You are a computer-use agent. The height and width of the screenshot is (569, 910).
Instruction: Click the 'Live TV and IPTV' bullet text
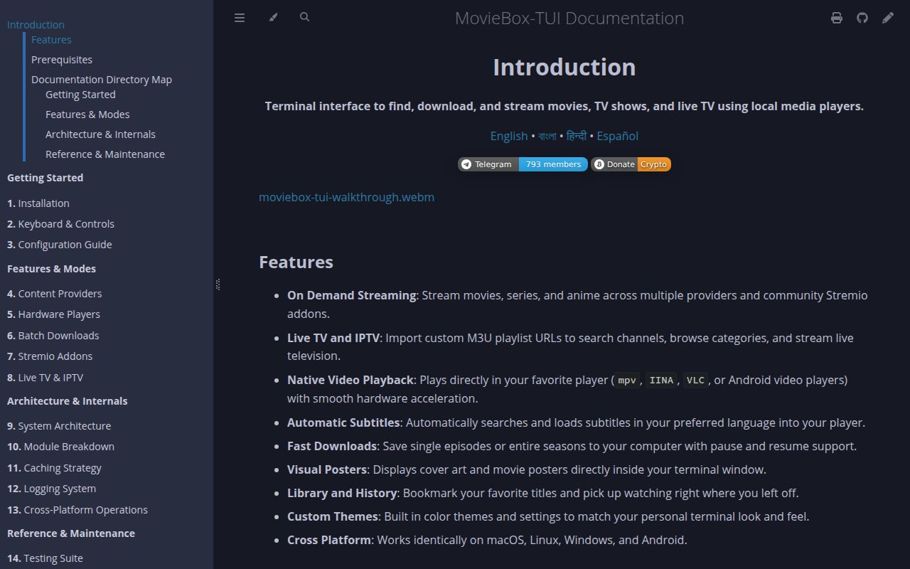333,338
